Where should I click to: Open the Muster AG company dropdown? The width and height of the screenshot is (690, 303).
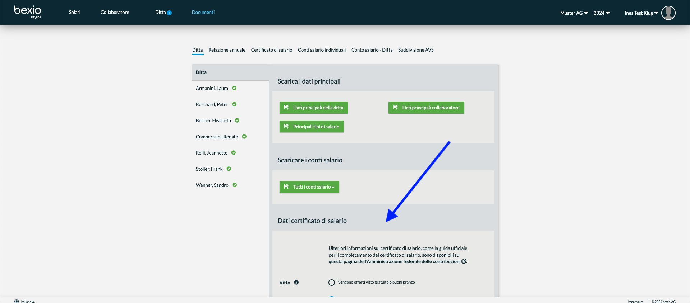[x=574, y=13]
